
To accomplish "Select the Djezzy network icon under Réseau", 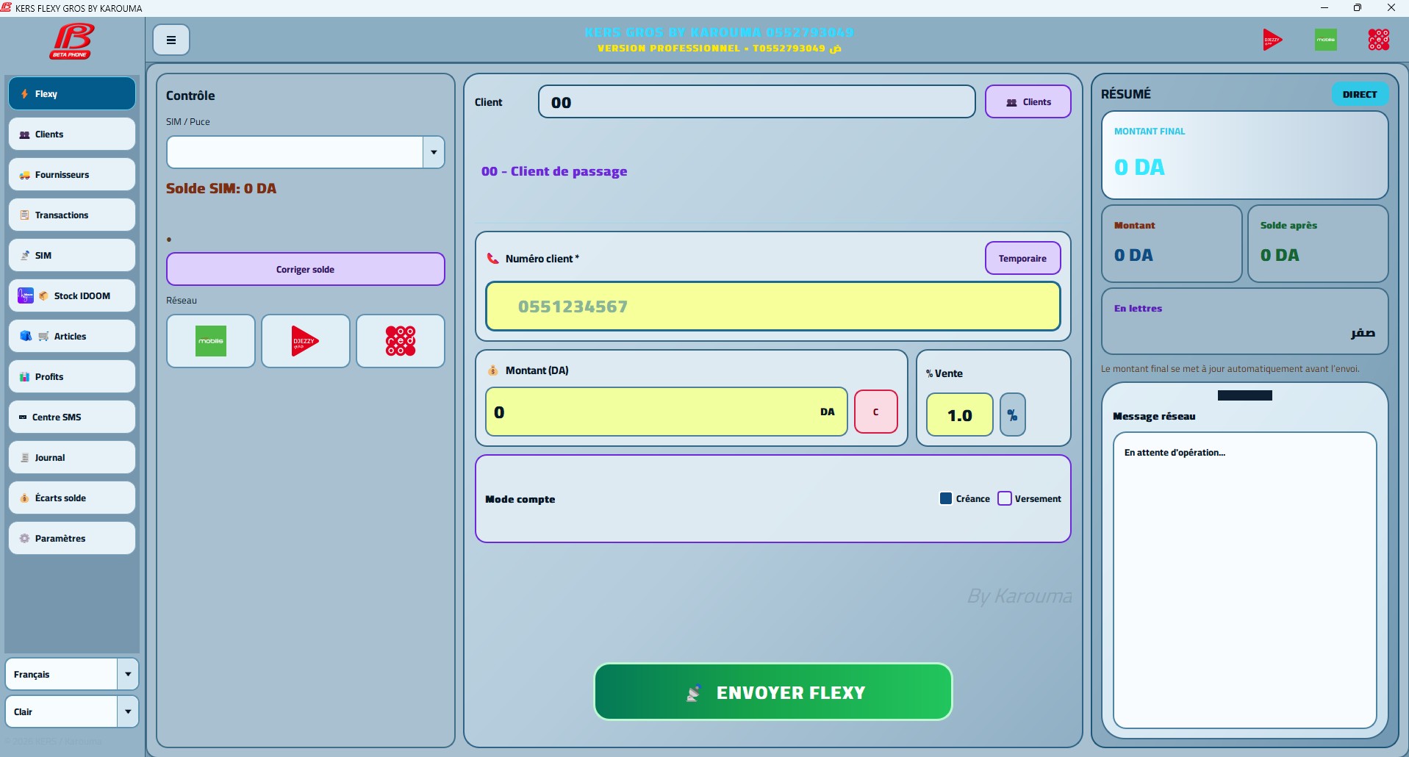I will coord(305,341).
